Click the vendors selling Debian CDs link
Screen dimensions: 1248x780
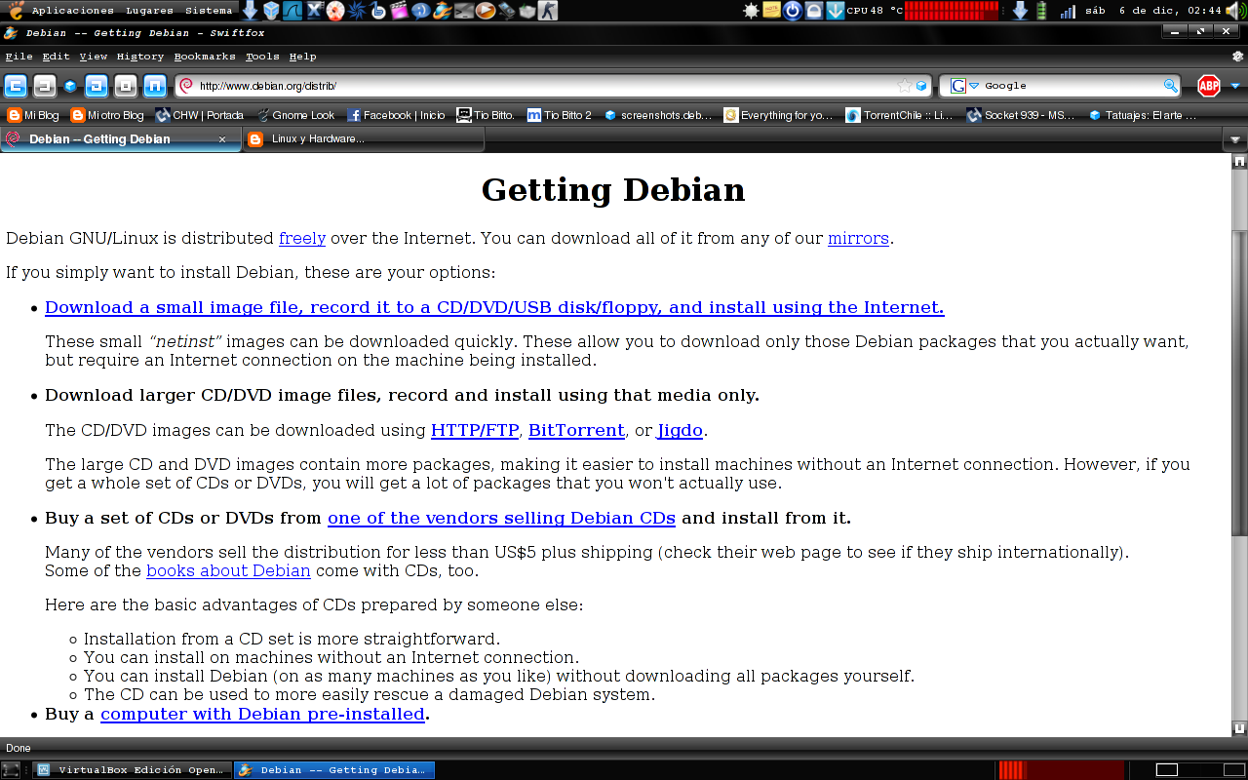(x=501, y=518)
